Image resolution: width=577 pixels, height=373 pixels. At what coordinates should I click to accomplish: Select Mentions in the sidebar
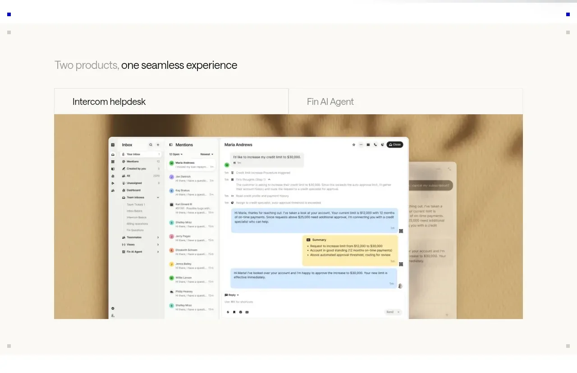click(141, 162)
